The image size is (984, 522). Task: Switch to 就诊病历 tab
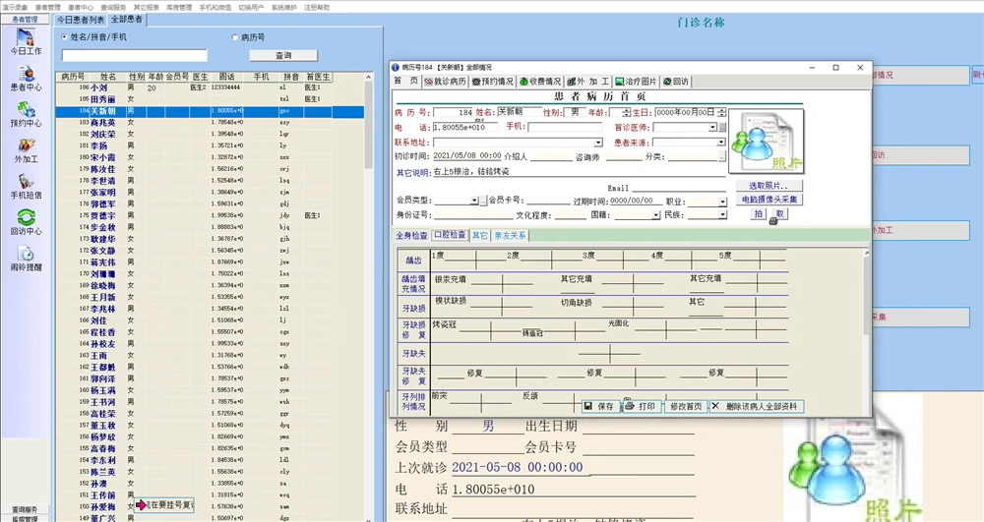pyautogui.click(x=445, y=82)
